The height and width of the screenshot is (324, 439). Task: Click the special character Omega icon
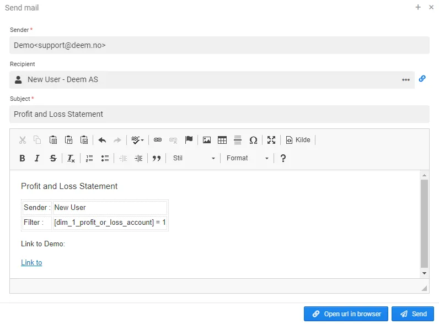(253, 140)
